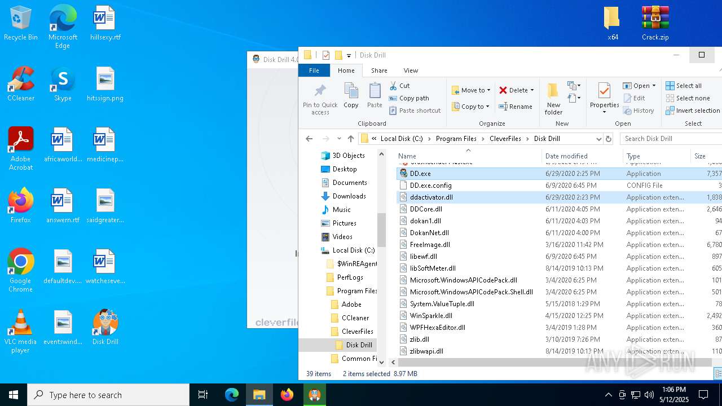
Task: Click Select all in ribbon
Action: coord(684,86)
